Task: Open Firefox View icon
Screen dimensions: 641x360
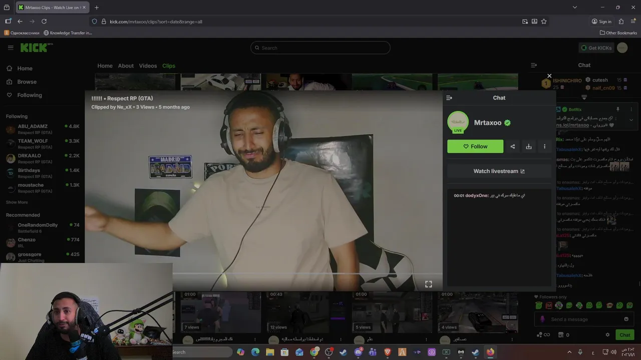Action: point(7,7)
